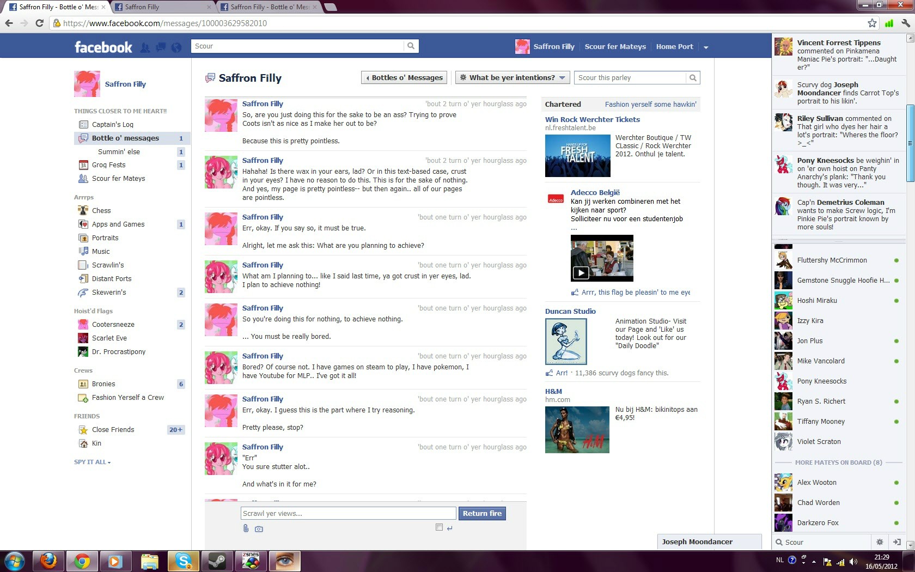Click the Return fire button
The width and height of the screenshot is (915, 572).
coord(482,513)
